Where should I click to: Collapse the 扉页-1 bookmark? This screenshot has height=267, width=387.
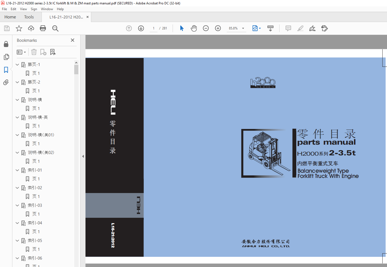click(17, 65)
